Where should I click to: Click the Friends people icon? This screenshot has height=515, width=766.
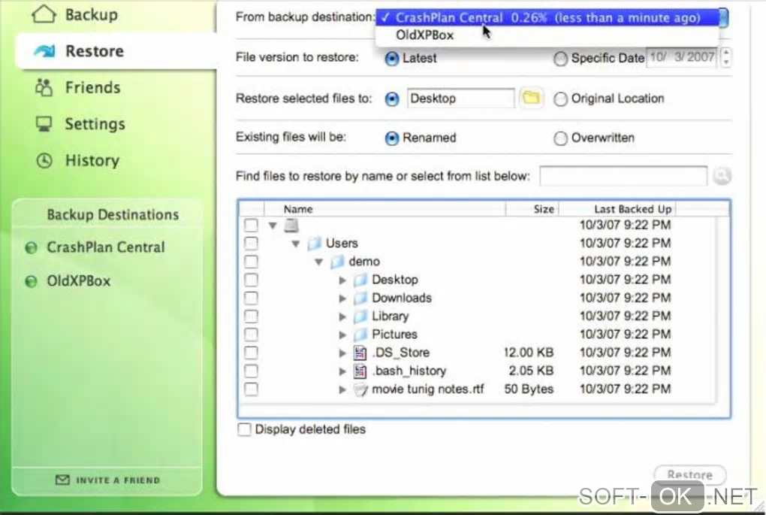click(x=44, y=87)
